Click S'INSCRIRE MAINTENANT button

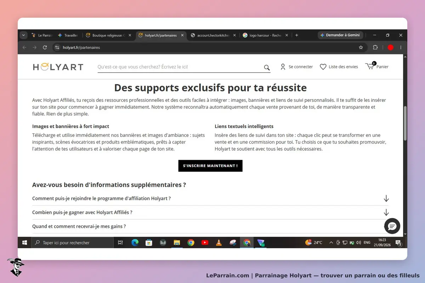click(x=210, y=166)
